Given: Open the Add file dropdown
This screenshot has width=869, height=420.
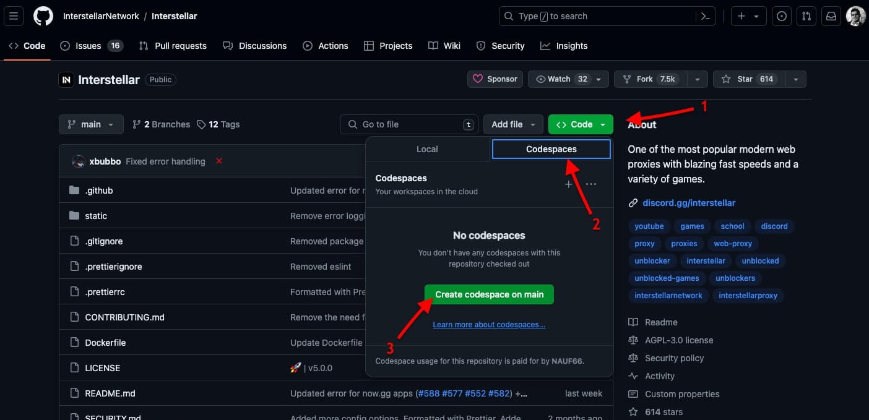Looking at the screenshot, I should pyautogui.click(x=513, y=124).
